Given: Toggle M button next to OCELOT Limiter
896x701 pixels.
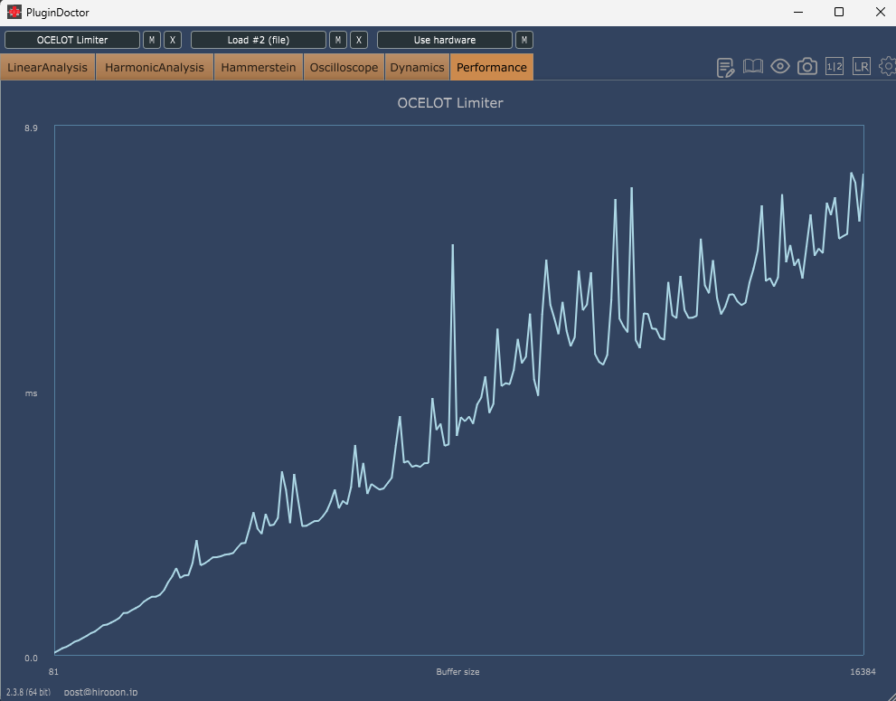Looking at the screenshot, I should (x=151, y=40).
